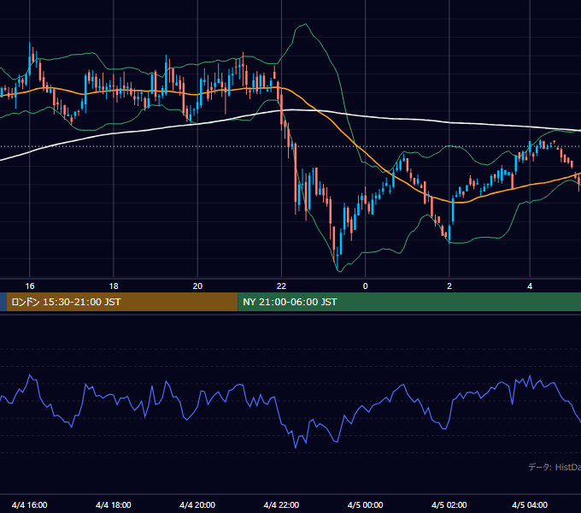
Task: Click the 4/5 02:00 date label
Action: pyautogui.click(x=449, y=504)
